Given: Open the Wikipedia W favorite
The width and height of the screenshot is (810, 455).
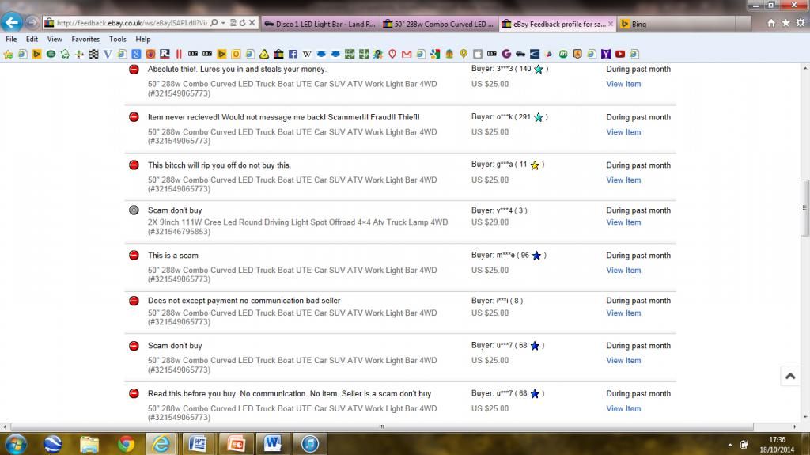Looking at the screenshot, I should [307, 54].
